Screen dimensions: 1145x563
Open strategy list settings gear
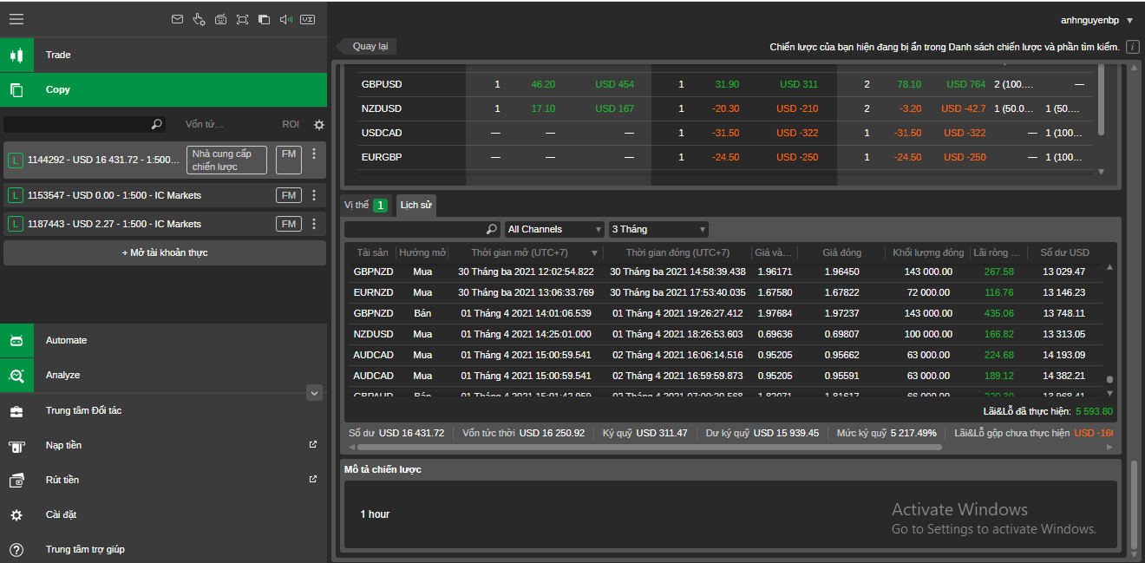coord(318,125)
